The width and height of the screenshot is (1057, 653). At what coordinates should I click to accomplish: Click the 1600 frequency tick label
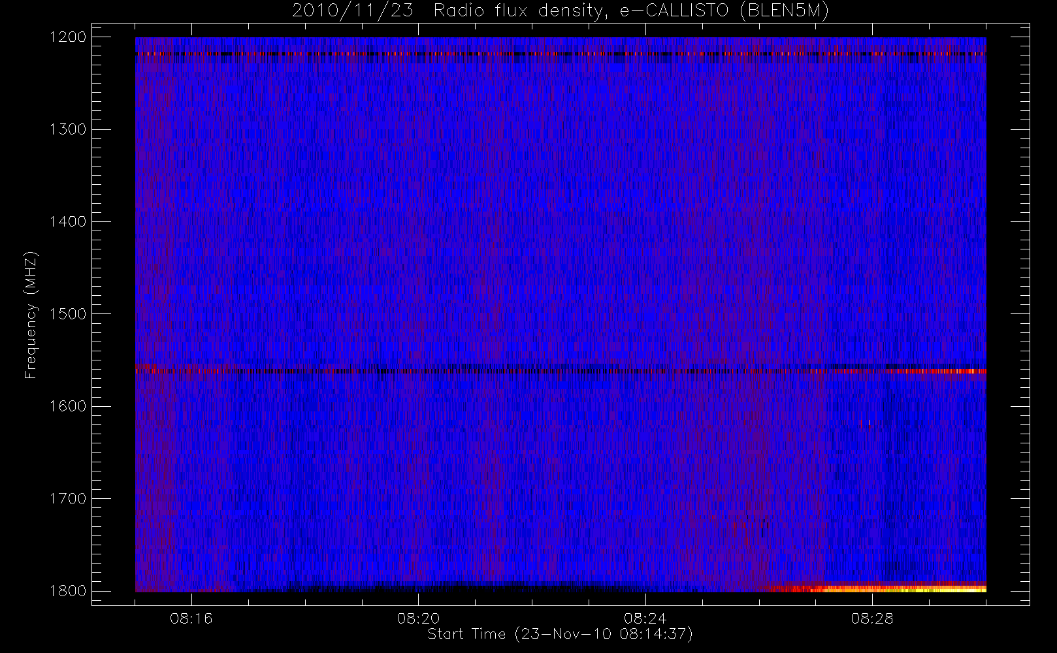[x=69, y=406]
